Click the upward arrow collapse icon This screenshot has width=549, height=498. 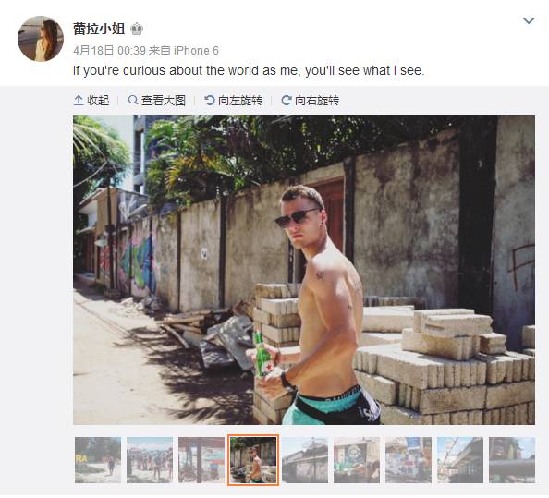tap(79, 101)
